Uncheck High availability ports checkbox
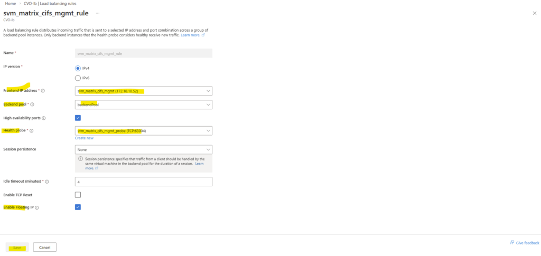 click(x=78, y=118)
